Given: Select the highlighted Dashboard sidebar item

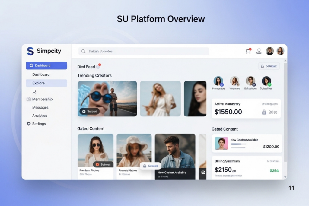Looking at the screenshot, I should (46, 65).
